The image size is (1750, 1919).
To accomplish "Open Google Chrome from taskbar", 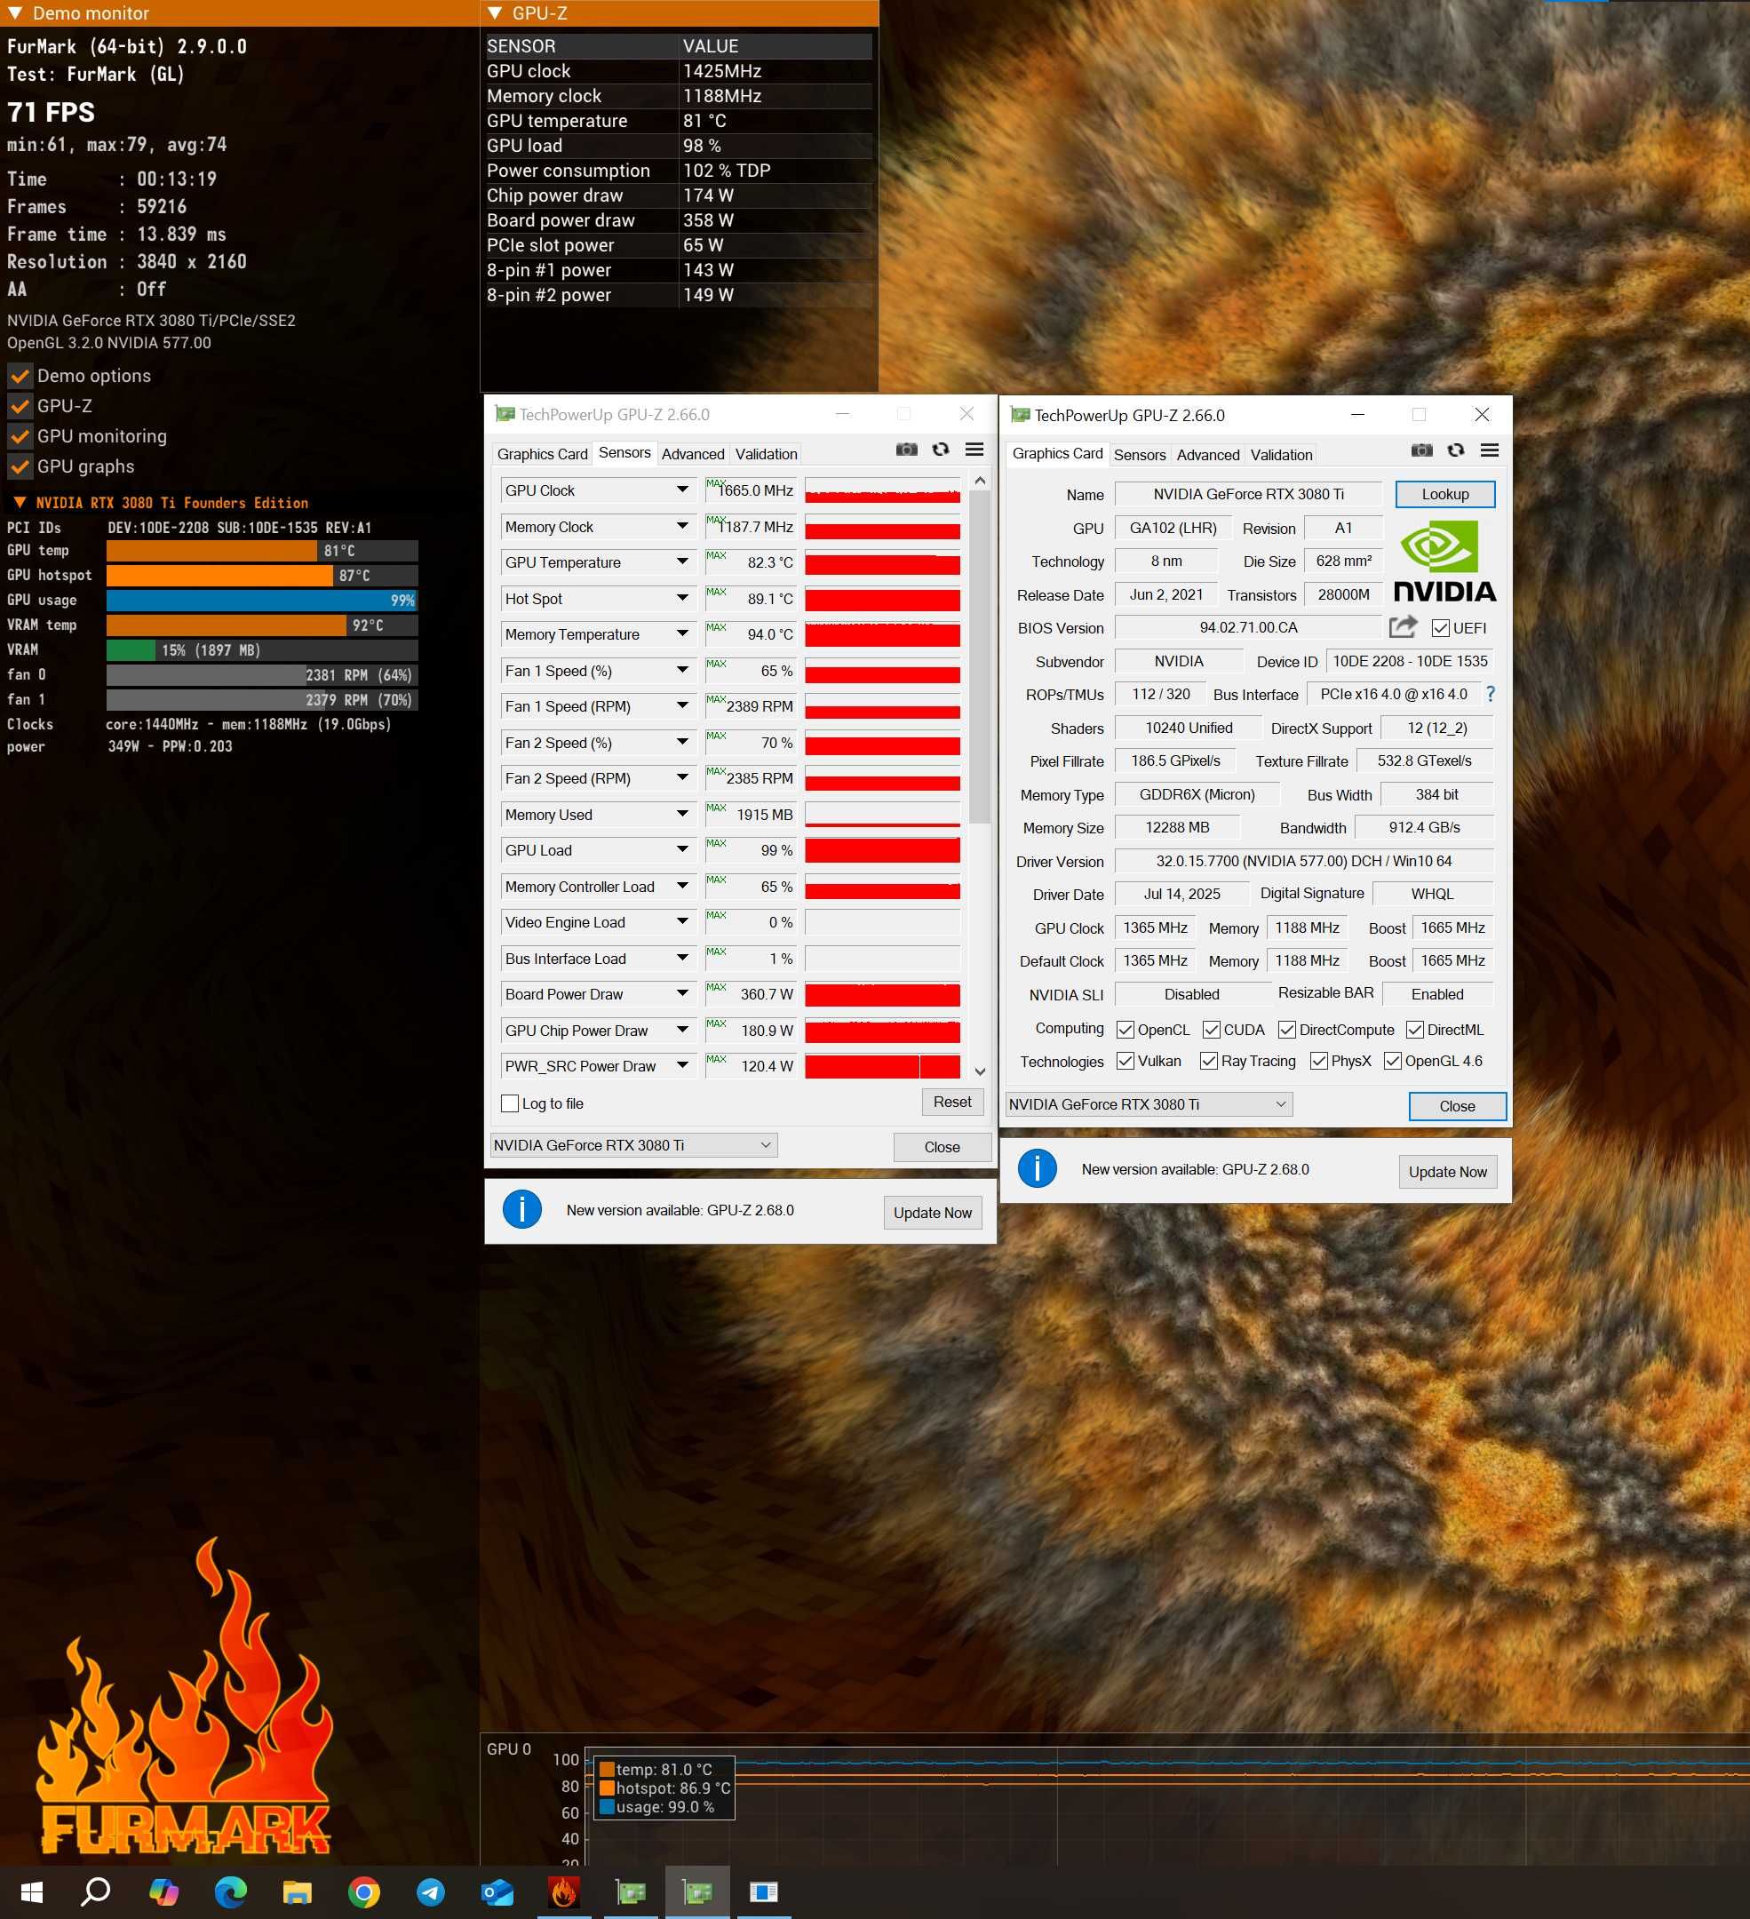I will click(x=363, y=1891).
